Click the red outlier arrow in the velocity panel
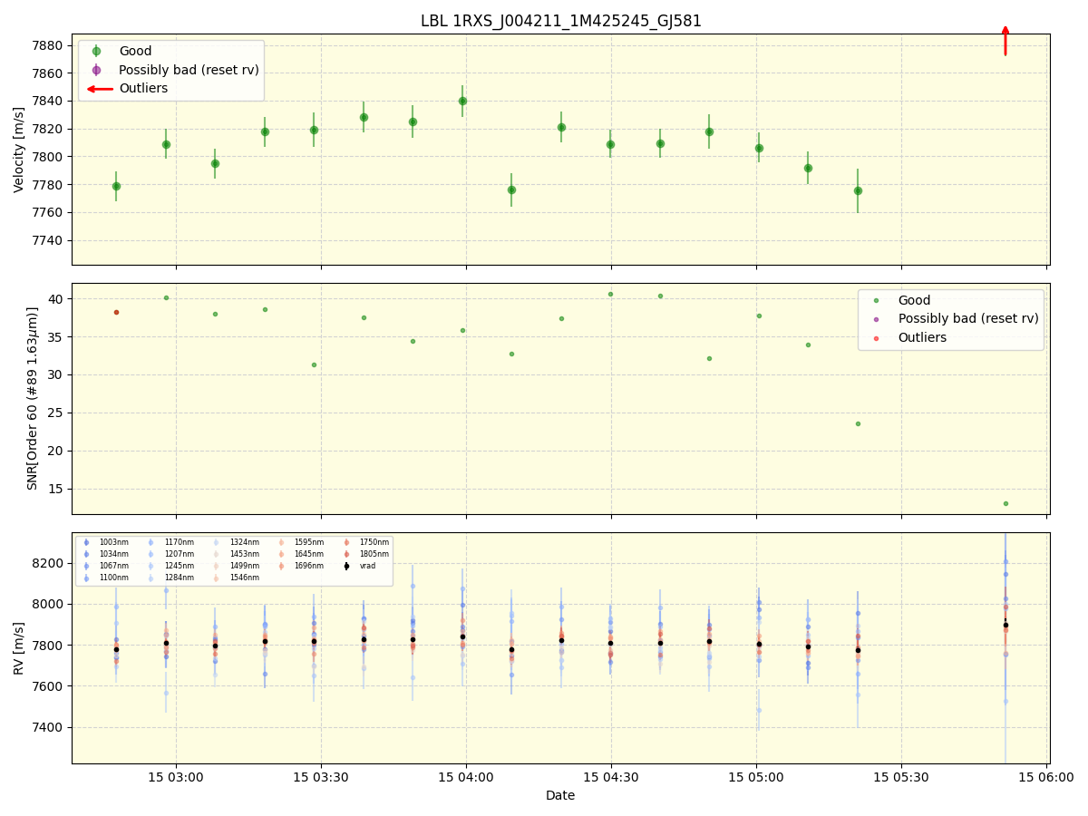Image resolution: width=1088 pixels, height=816 pixels. [1005, 41]
